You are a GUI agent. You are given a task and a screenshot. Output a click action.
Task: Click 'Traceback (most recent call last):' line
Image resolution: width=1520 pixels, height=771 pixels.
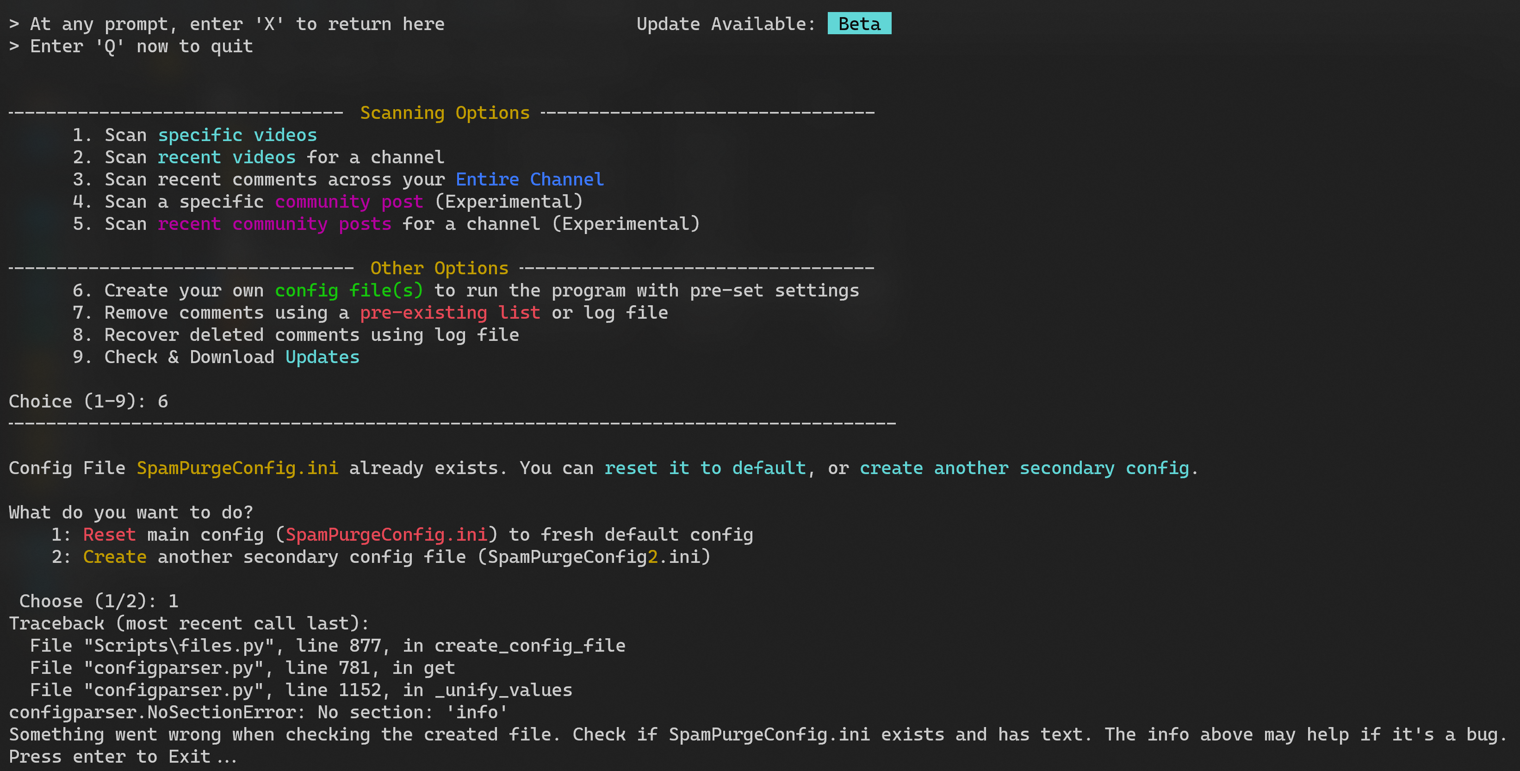(189, 624)
